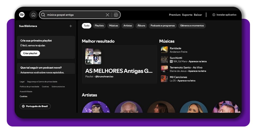Click the white Cookies link below Acessibilidade
Screen dimensions: 257x134
click(x=23, y=96)
